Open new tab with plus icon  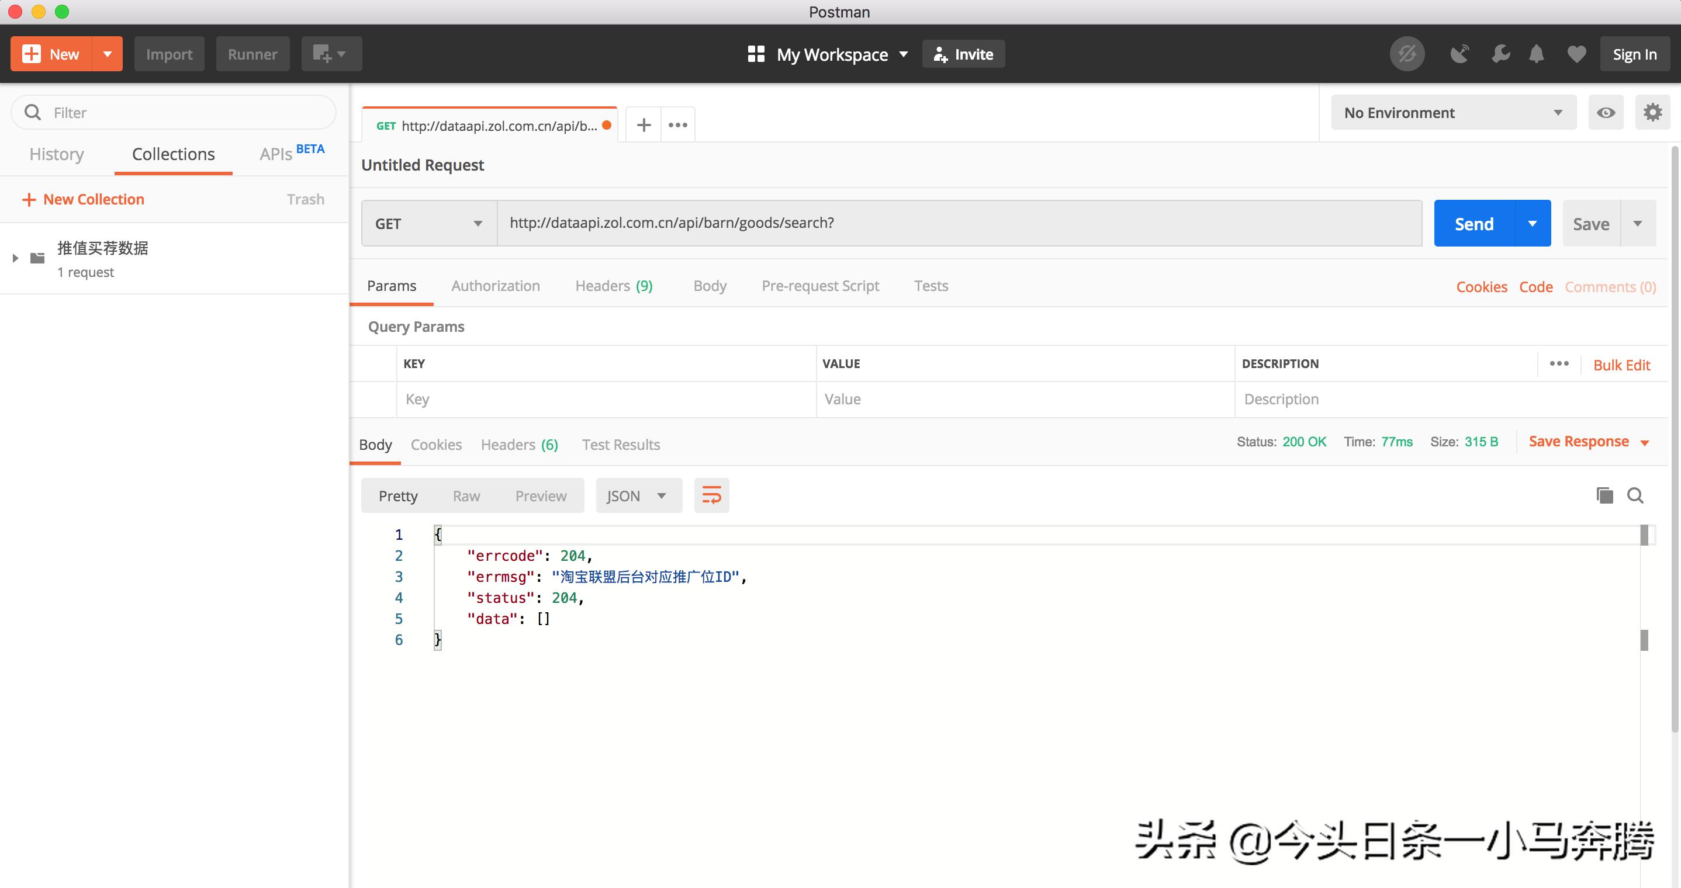coord(644,124)
